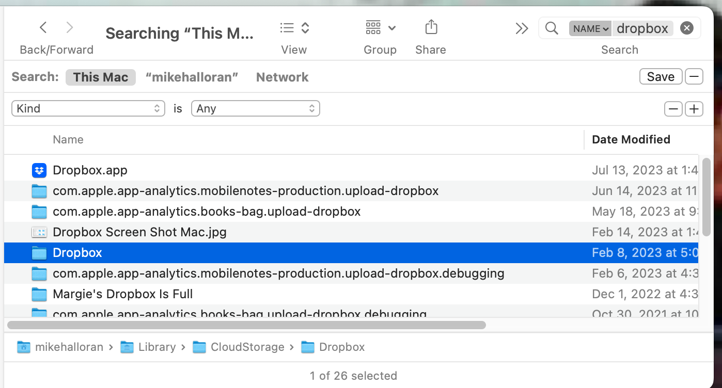Screen dimensions: 722x388
Task: Open the Any kind value dropdown
Action: (x=256, y=108)
